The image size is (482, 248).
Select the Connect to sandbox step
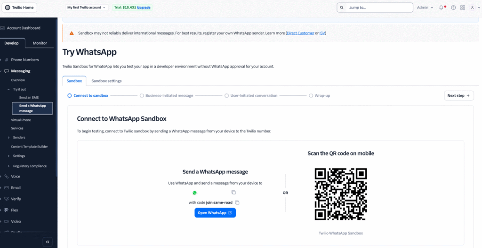click(88, 95)
